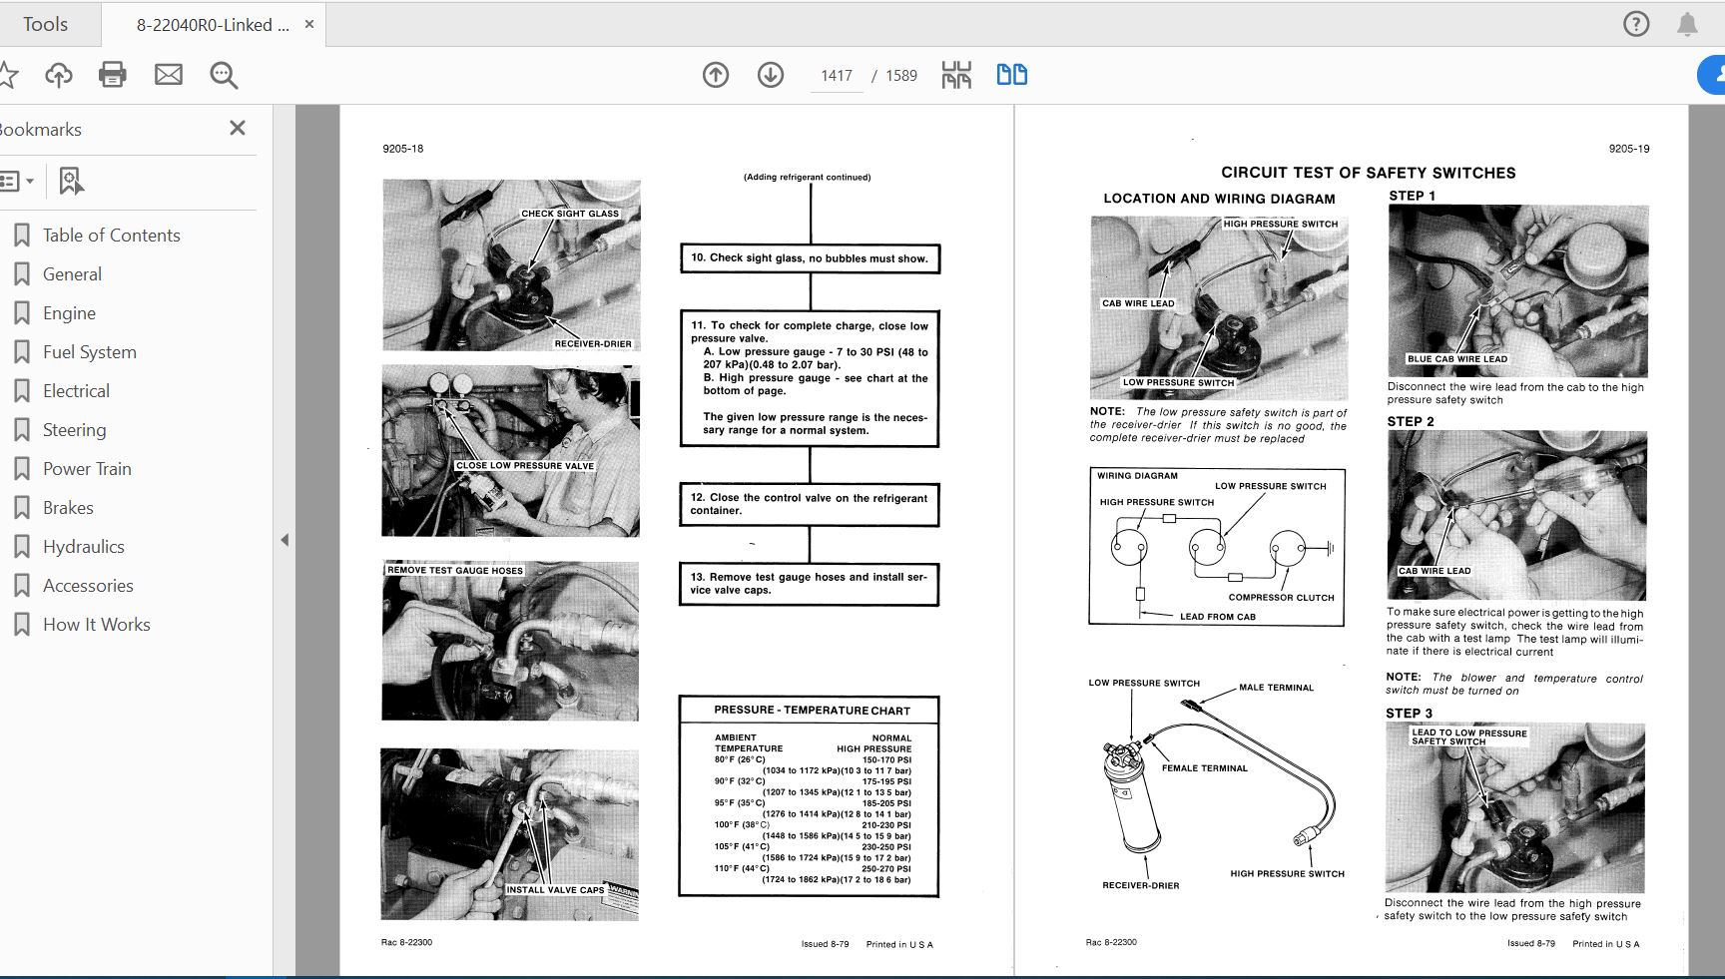Jump to the Engine bookmark
The width and height of the screenshot is (1725, 979).
(69, 313)
